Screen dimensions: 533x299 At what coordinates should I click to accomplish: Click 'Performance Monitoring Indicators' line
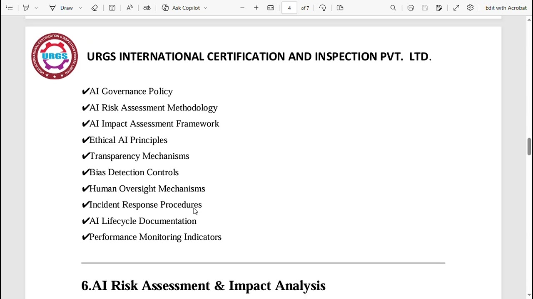152,237
